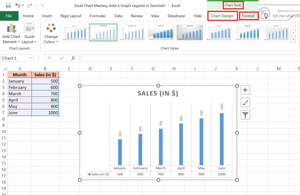Select the highlighted second chart style thumbnail
This screenshot has width=300, height=195.
click(103, 32)
